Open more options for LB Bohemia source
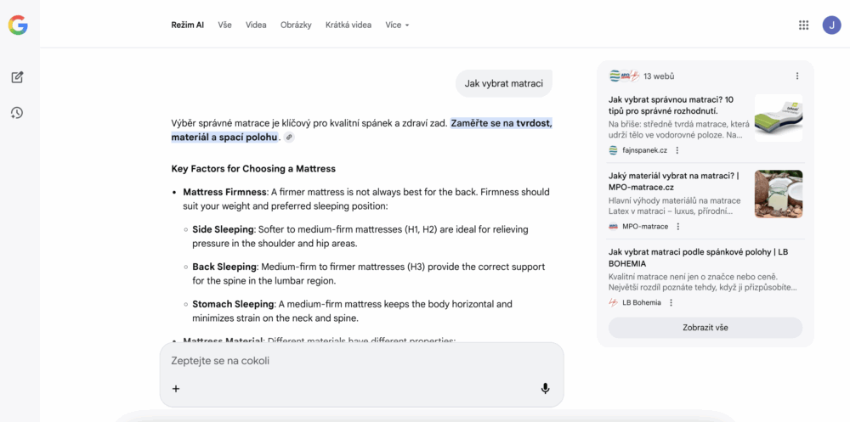This screenshot has width=850, height=422. tap(671, 302)
